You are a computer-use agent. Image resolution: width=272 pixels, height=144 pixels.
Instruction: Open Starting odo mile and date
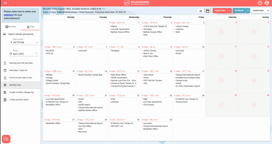click(21, 63)
